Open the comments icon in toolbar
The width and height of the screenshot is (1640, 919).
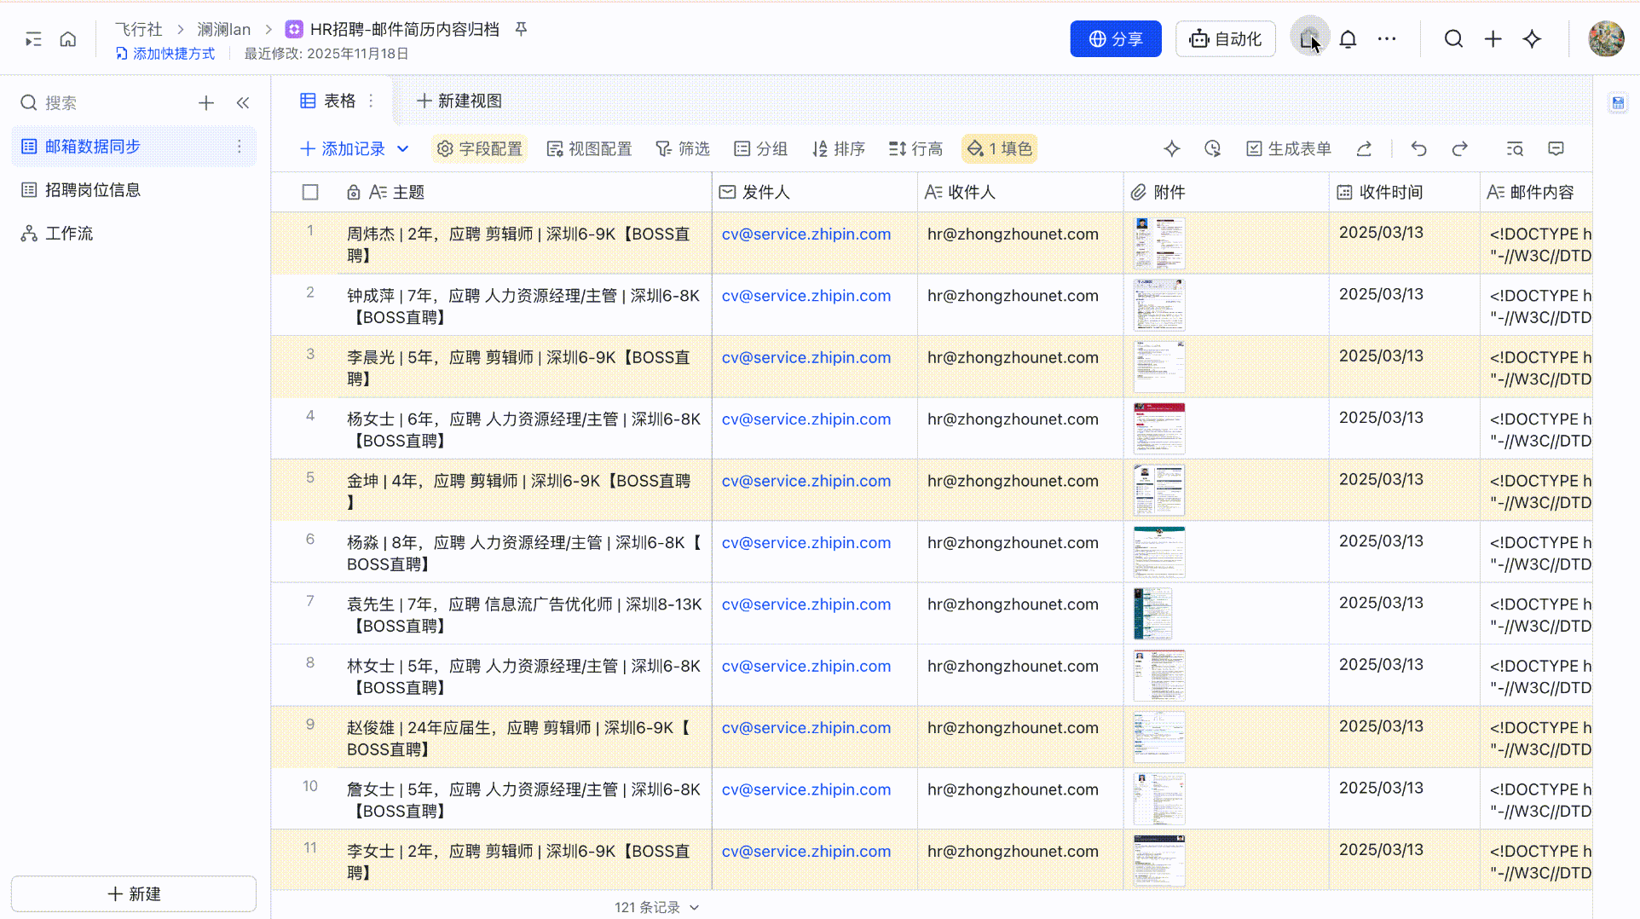[x=1556, y=149]
